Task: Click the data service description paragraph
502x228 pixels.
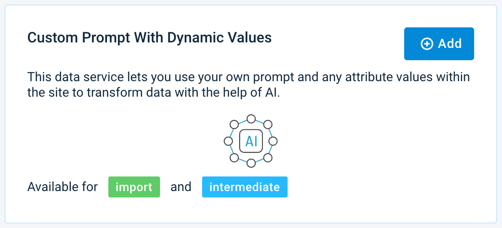Action: (248, 83)
